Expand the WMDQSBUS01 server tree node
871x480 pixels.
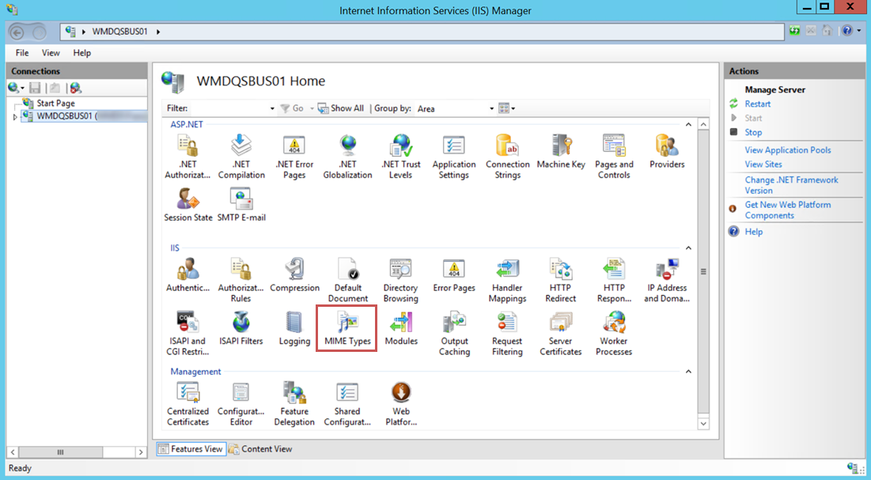pos(15,117)
